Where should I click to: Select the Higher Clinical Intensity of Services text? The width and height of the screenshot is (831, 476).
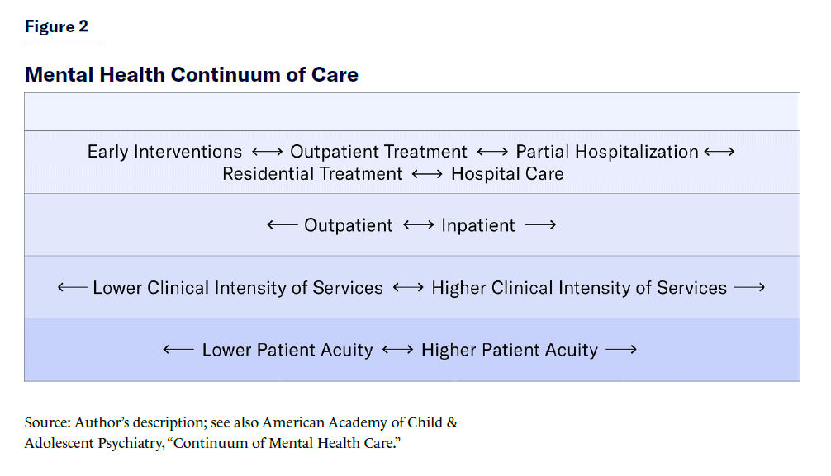click(x=579, y=288)
